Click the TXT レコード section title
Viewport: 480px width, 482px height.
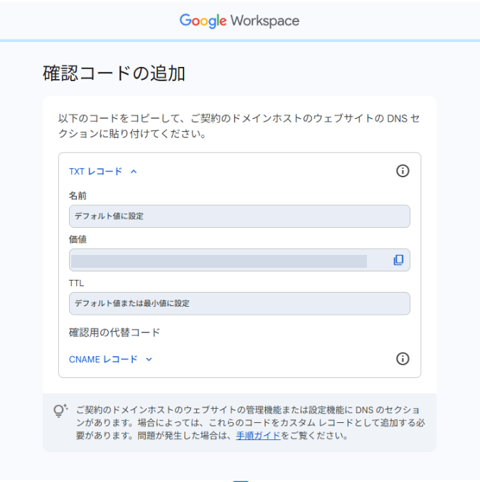(x=95, y=172)
